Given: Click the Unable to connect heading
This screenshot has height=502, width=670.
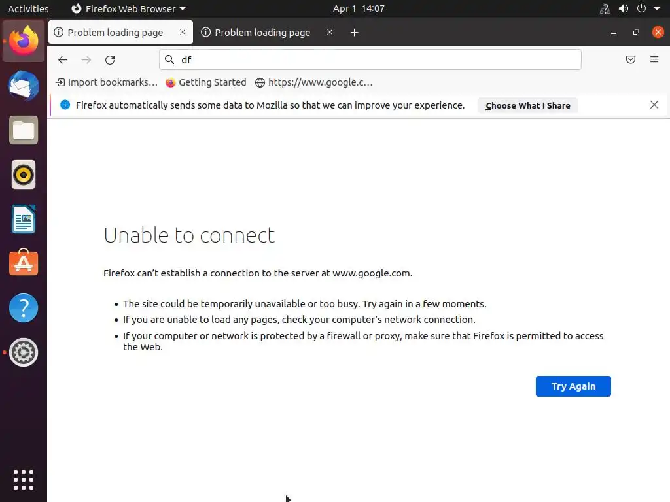Looking at the screenshot, I should point(189,235).
